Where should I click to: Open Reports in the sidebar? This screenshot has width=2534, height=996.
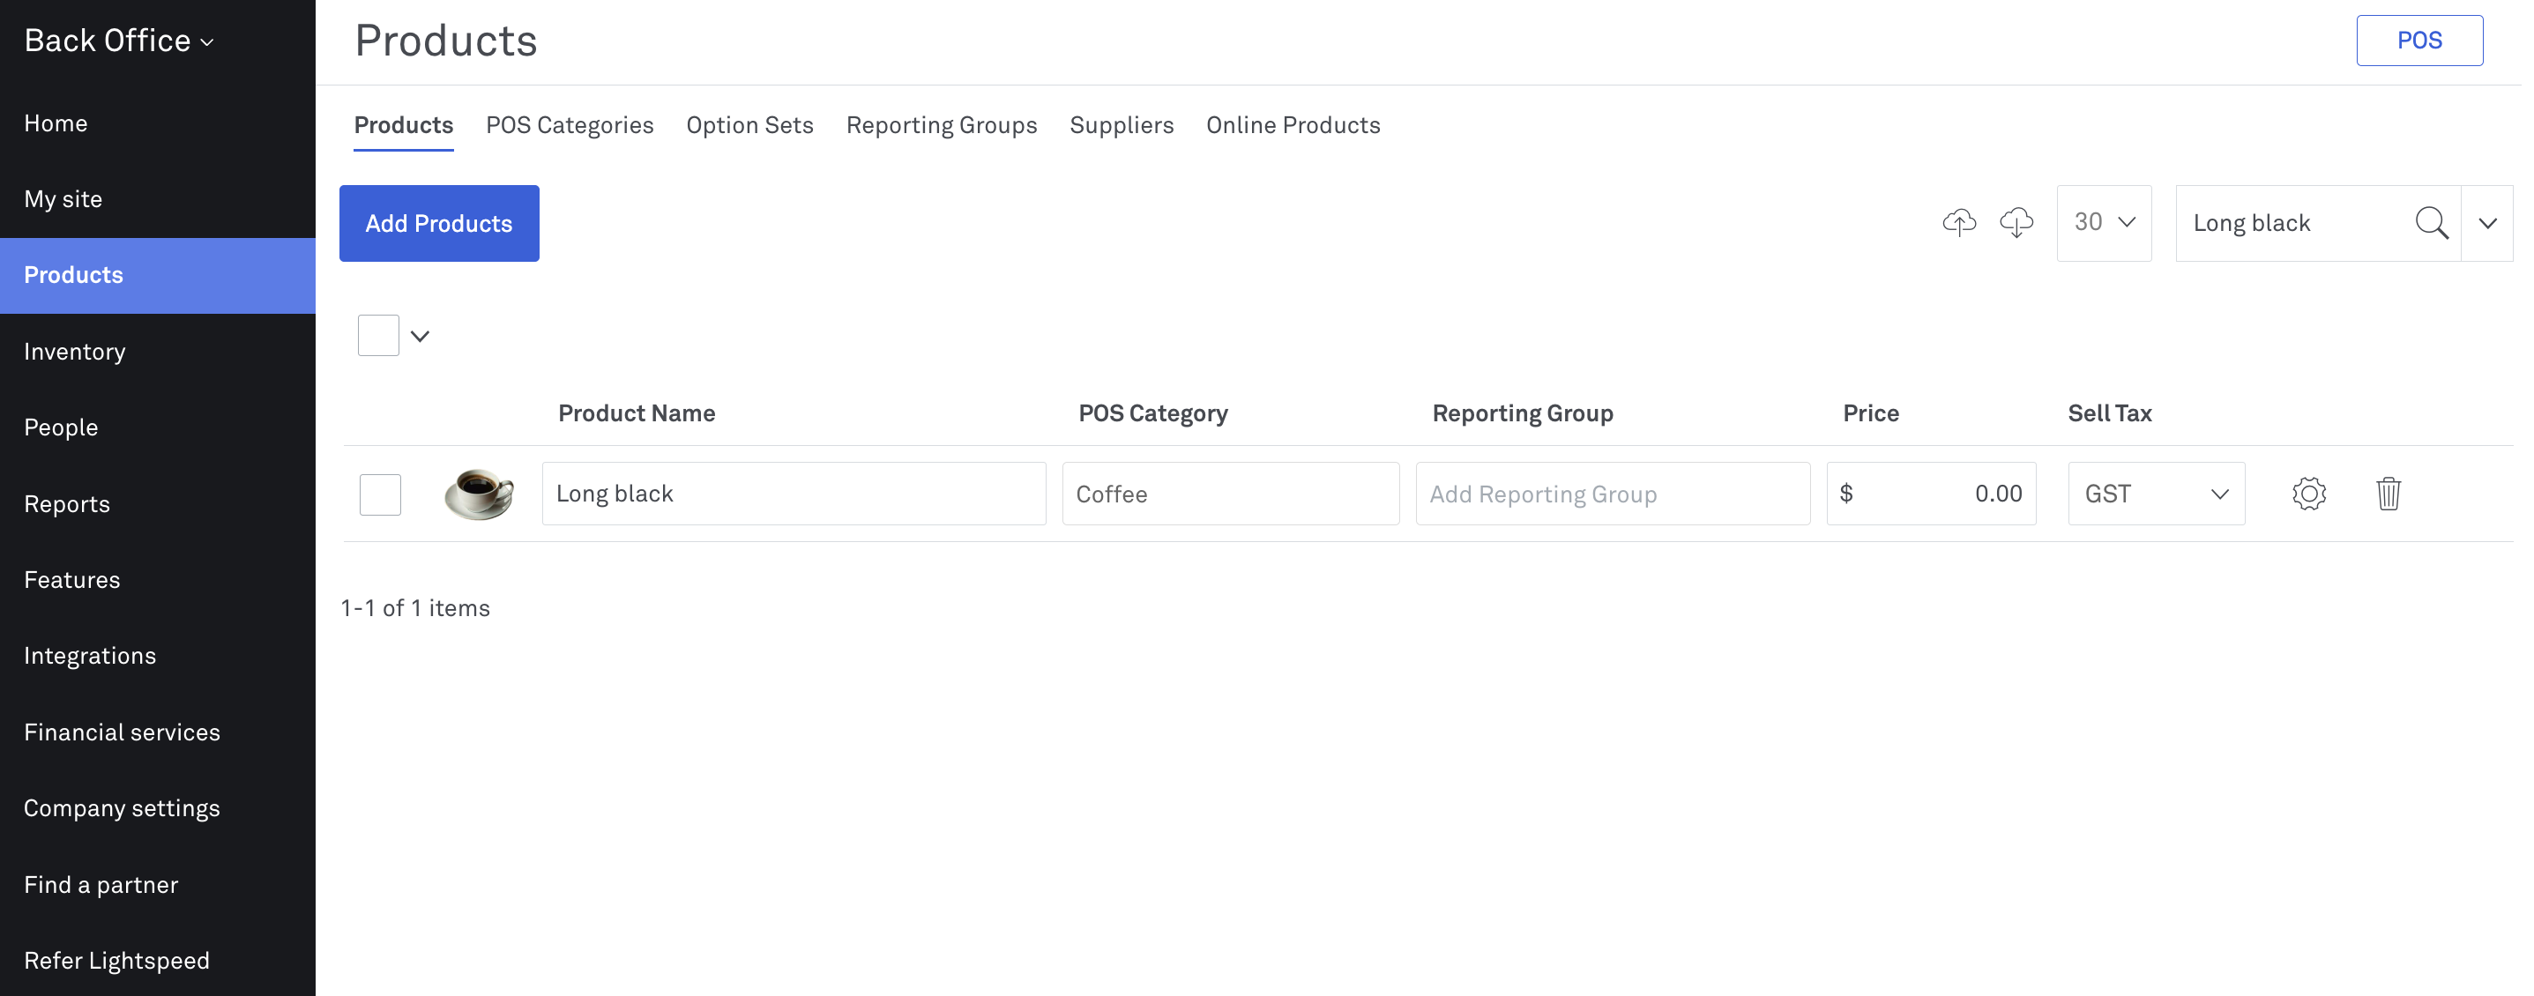pos(158,504)
